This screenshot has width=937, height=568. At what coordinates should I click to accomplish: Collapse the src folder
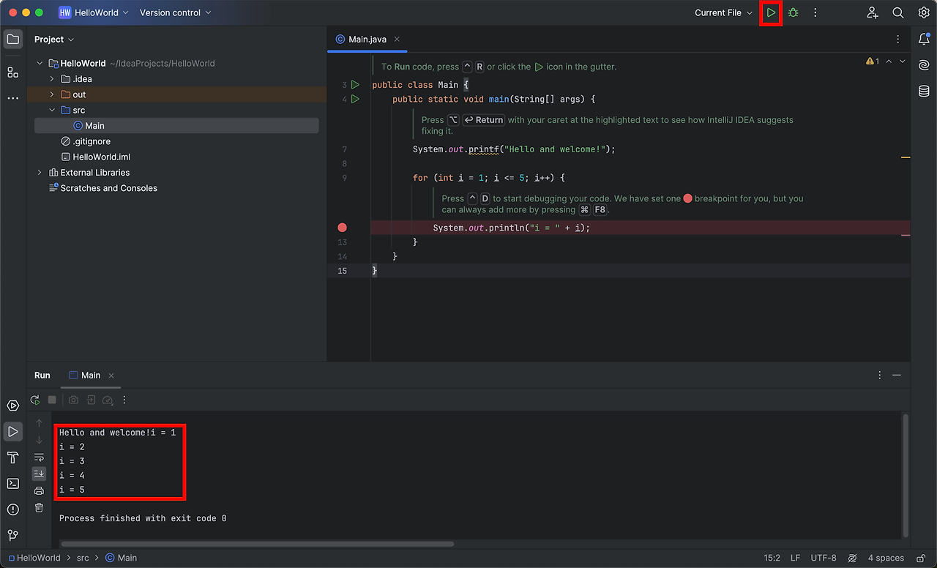[52, 111]
